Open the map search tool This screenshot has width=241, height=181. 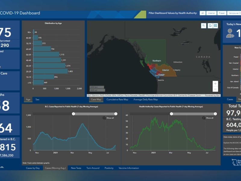click(x=204, y=26)
